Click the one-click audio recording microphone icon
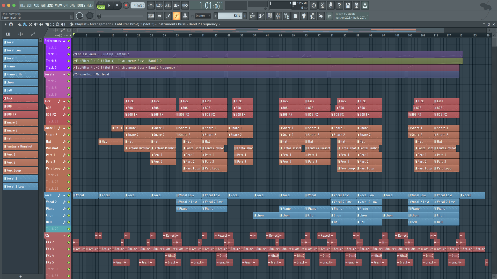 331,5
